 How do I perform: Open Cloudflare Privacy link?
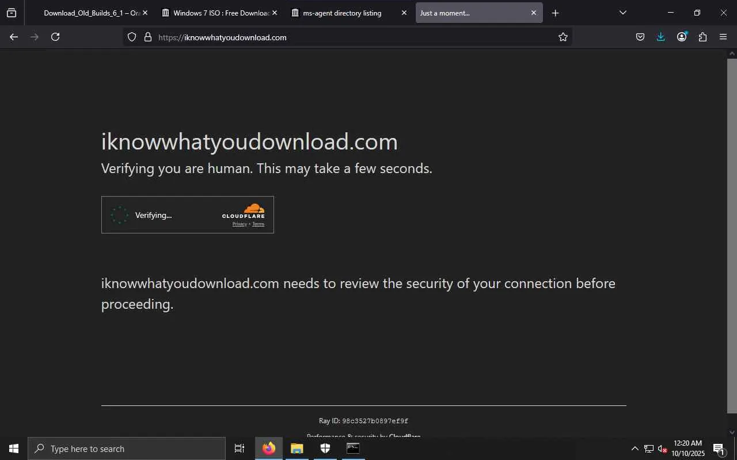(240, 224)
